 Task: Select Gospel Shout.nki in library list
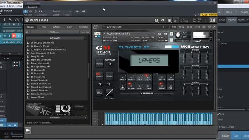click(39, 80)
